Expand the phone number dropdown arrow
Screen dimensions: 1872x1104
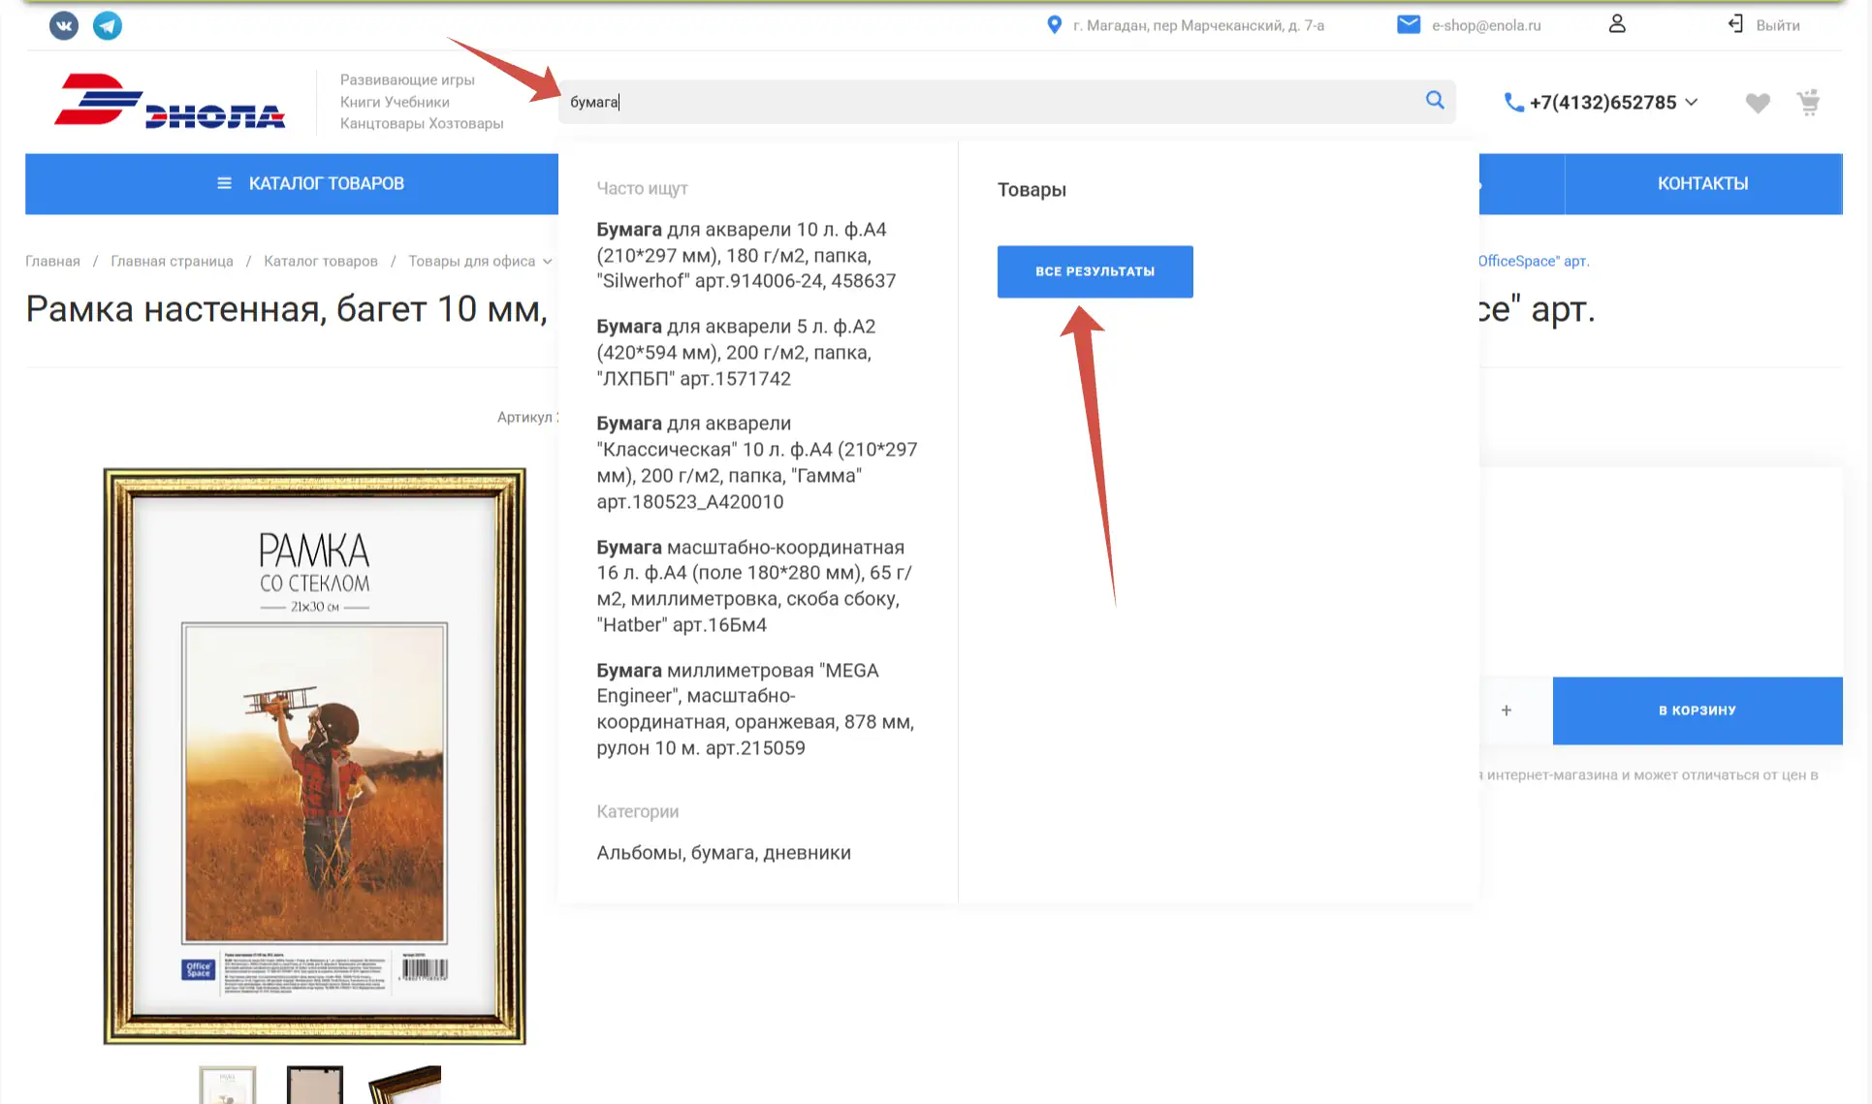tap(1692, 102)
